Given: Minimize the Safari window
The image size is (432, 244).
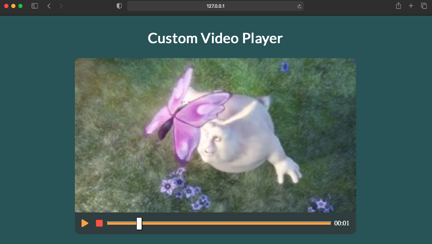Looking at the screenshot, I should [13, 6].
